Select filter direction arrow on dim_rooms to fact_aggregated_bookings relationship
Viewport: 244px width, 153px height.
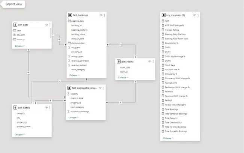click(120, 102)
